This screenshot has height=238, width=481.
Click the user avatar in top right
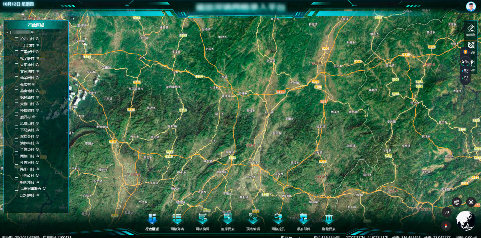[x=471, y=6]
